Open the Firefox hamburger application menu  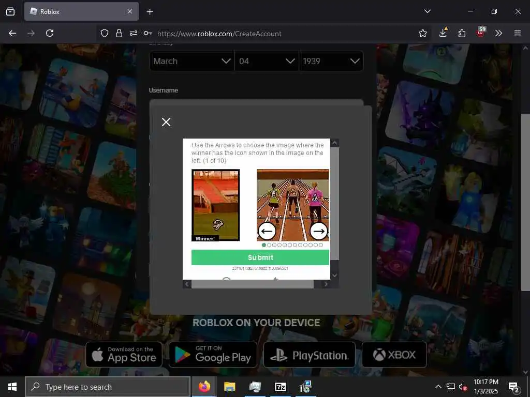click(x=518, y=33)
